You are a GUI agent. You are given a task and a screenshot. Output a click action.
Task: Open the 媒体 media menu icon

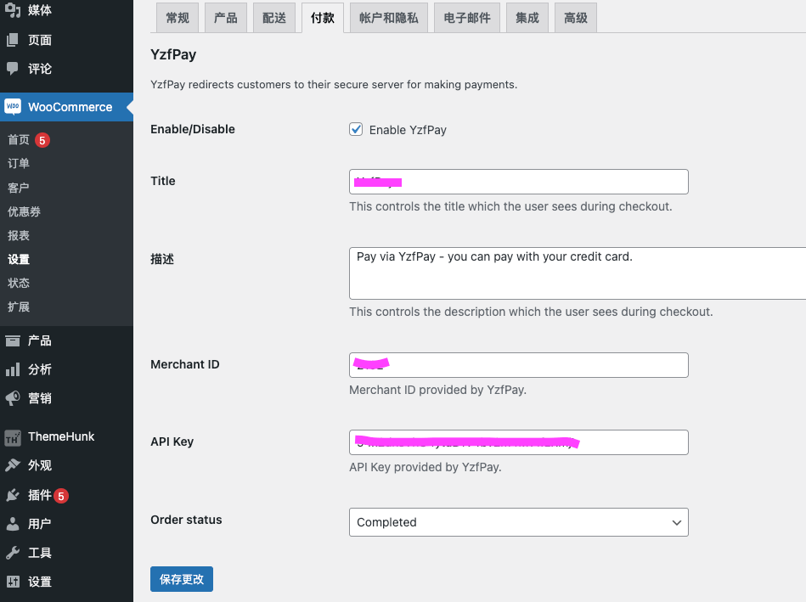(13, 10)
